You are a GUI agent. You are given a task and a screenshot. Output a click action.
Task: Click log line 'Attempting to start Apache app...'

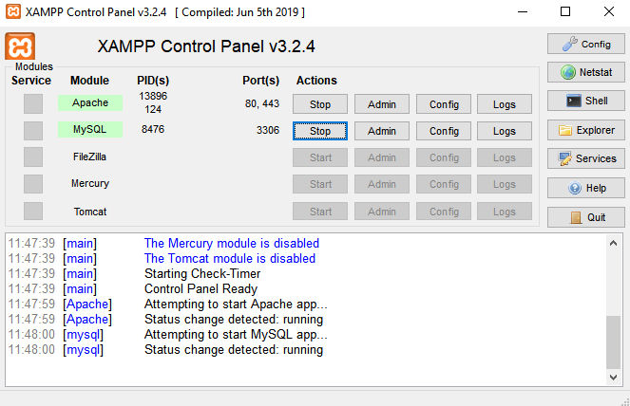coord(236,304)
